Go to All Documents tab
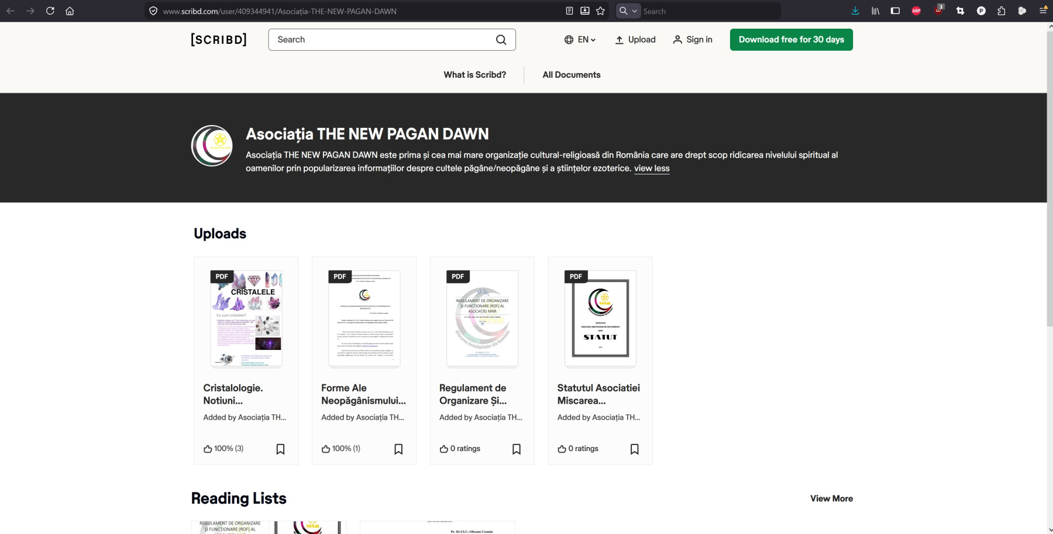The image size is (1053, 534). (x=571, y=75)
